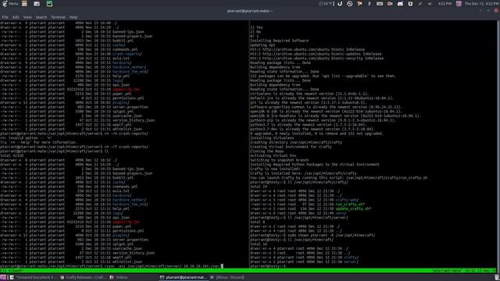This screenshot has height=281, width=500.
Task: Open the Terminal menu
Action: tap(58, 17)
